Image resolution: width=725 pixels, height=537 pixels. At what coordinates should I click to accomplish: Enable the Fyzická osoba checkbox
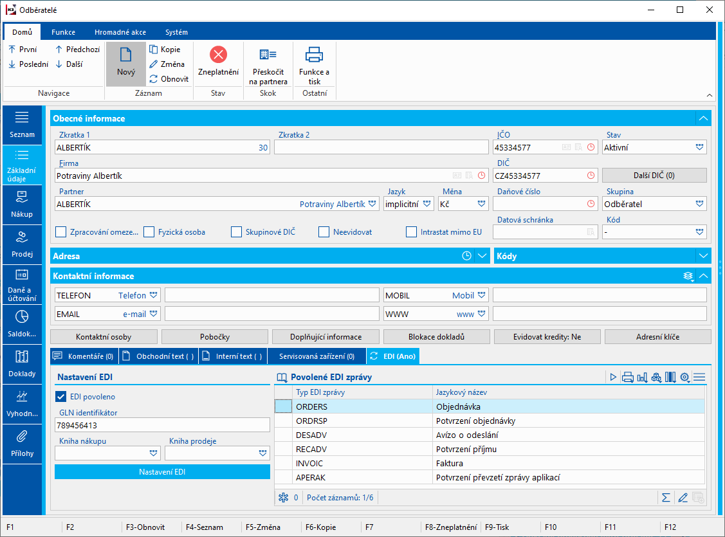149,232
